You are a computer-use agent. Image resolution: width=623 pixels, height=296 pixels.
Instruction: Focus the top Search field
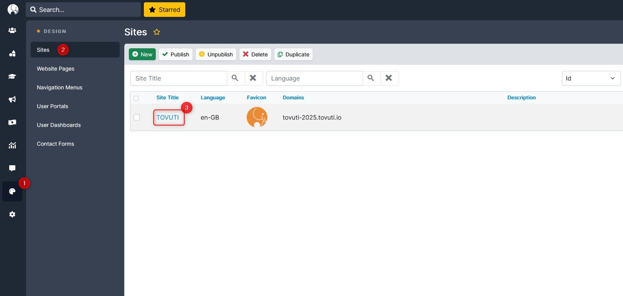pyautogui.click(x=83, y=10)
